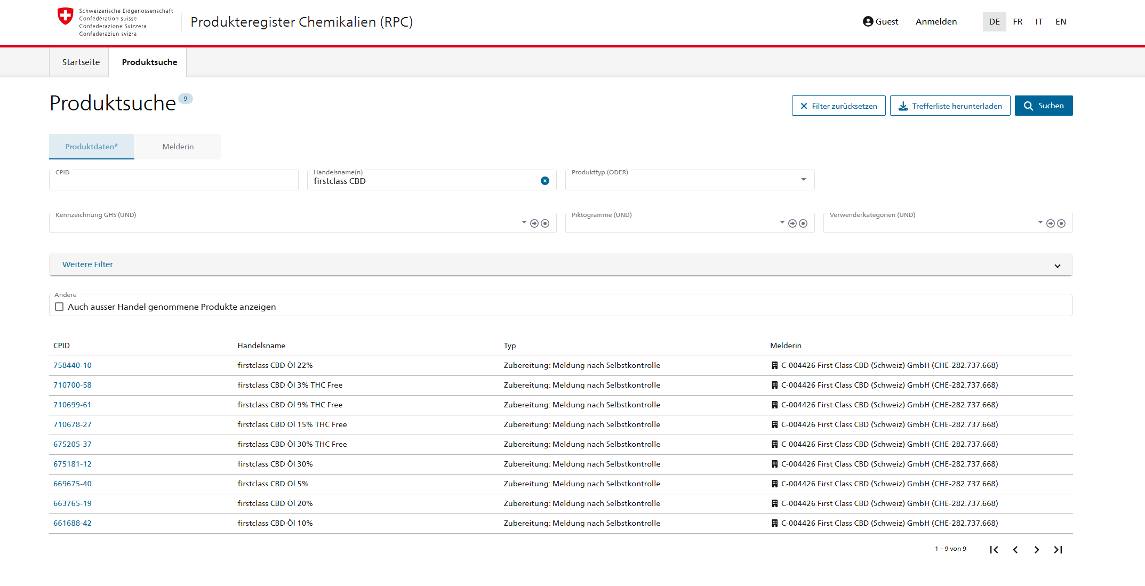Click arrow-circle icon in Verwenderkategorien field
1145x586 pixels.
1050,223
